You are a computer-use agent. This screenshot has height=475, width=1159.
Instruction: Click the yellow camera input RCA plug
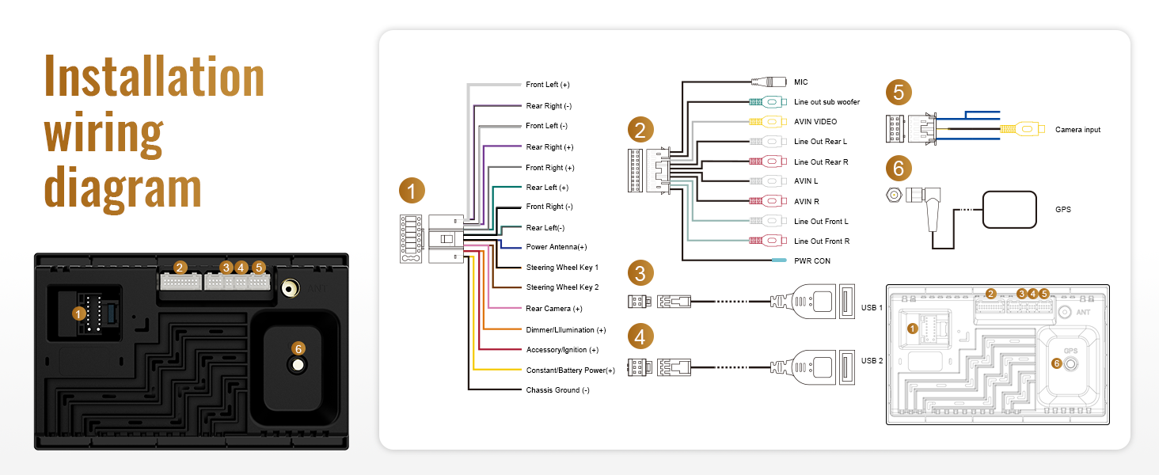[x=1023, y=128]
